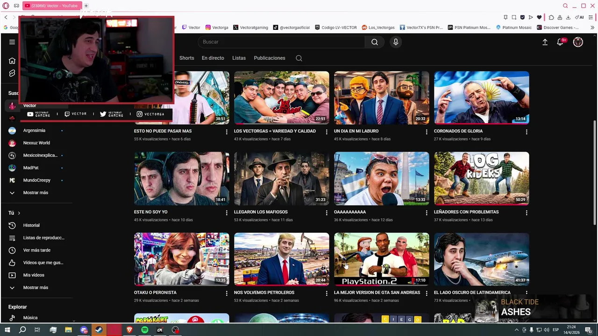598x336 pixels.
Task: Open the YouTube hamburger guide menu
Action: coord(12,42)
